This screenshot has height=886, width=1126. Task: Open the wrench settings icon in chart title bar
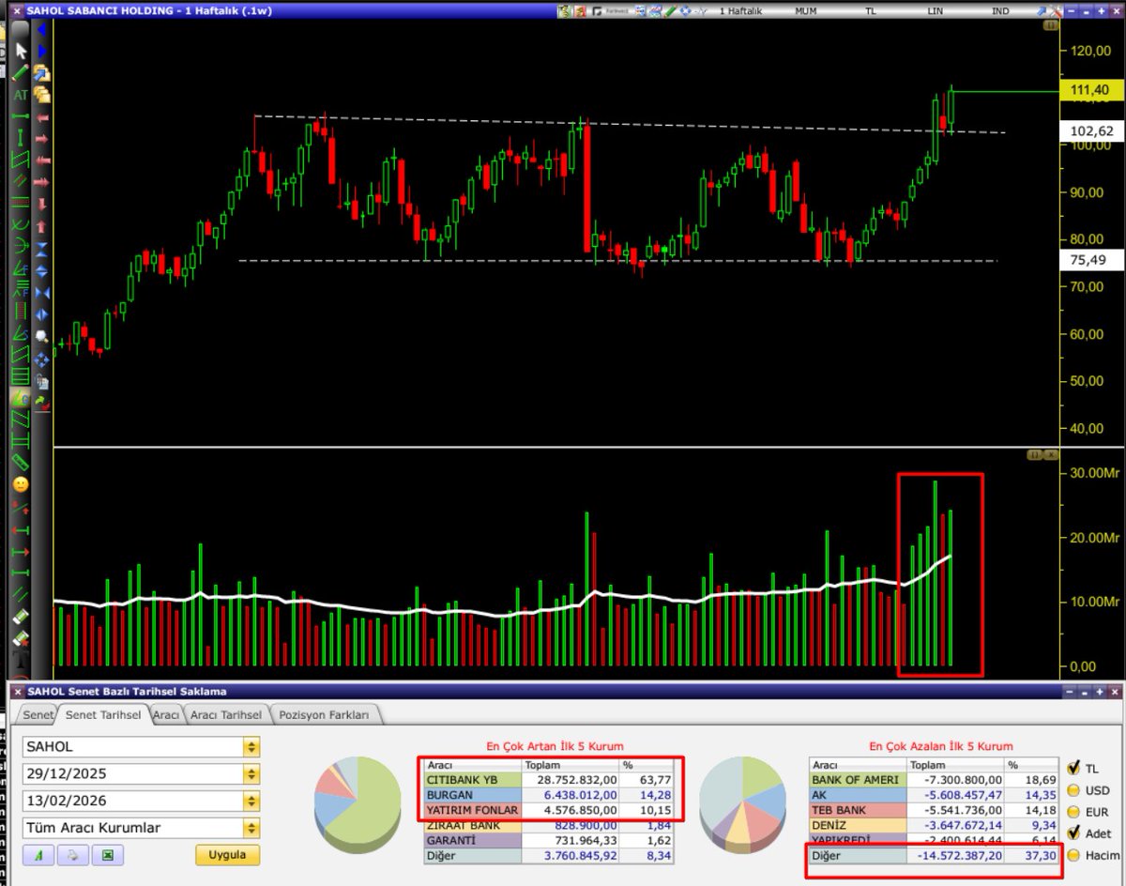tap(1055, 10)
